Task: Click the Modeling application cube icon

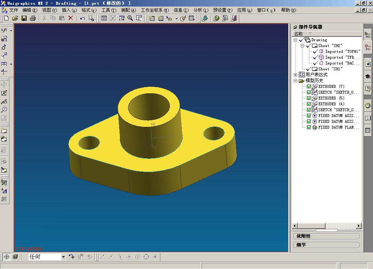Action: (216, 18)
